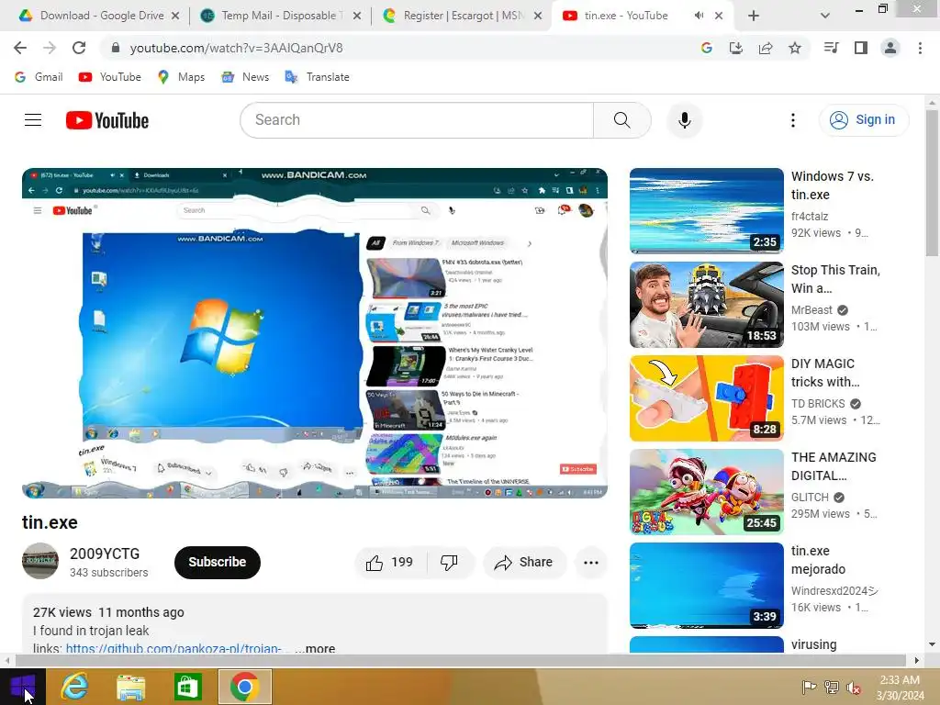The image size is (940, 705).
Task: Open YouTube settings three-dot menu
Action: click(x=792, y=120)
